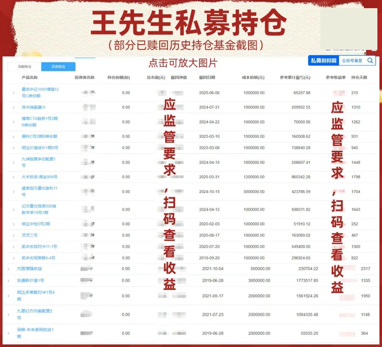Expand the 泊通新价值1号 row
This screenshot has height=347, width=382.
(x=8, y=281)
